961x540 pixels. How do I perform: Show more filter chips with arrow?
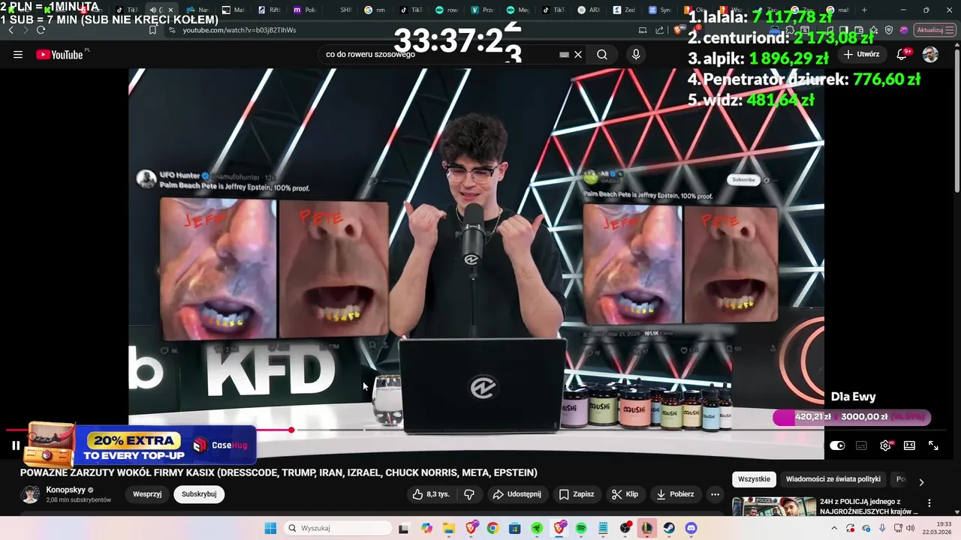[x=921, y=481]
